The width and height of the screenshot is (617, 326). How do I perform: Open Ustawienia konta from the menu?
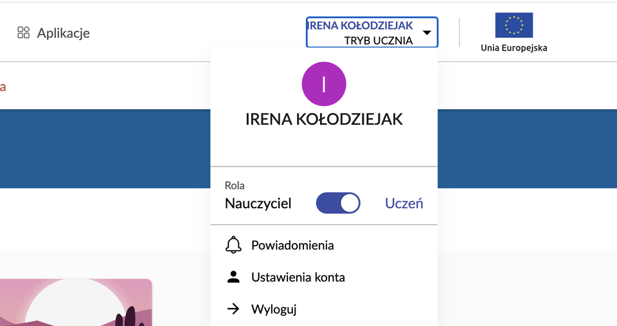(298, 277)
